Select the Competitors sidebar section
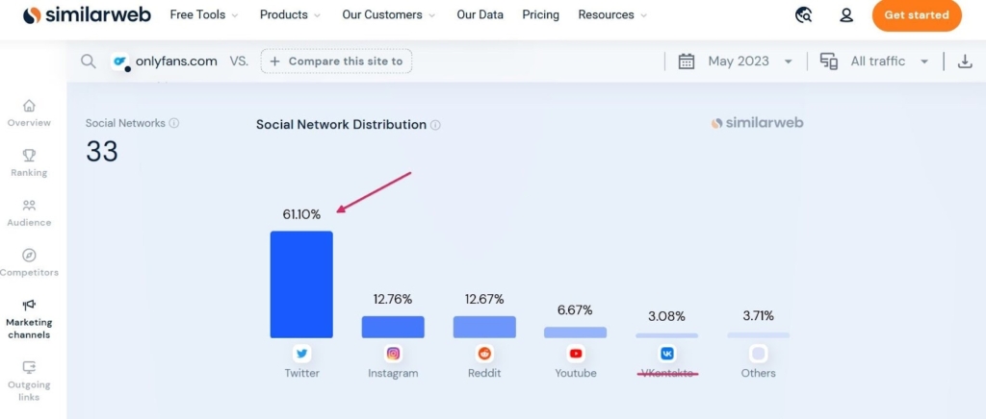The width and height of the screenshot is (986, 419). click(29, 262)
